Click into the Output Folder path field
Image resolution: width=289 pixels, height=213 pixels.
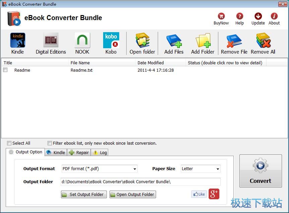(140, 182)
